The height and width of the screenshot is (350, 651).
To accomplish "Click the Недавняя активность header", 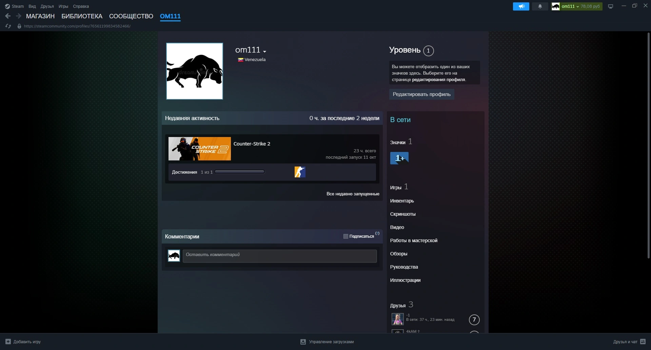I will click(x=192, y=118).
